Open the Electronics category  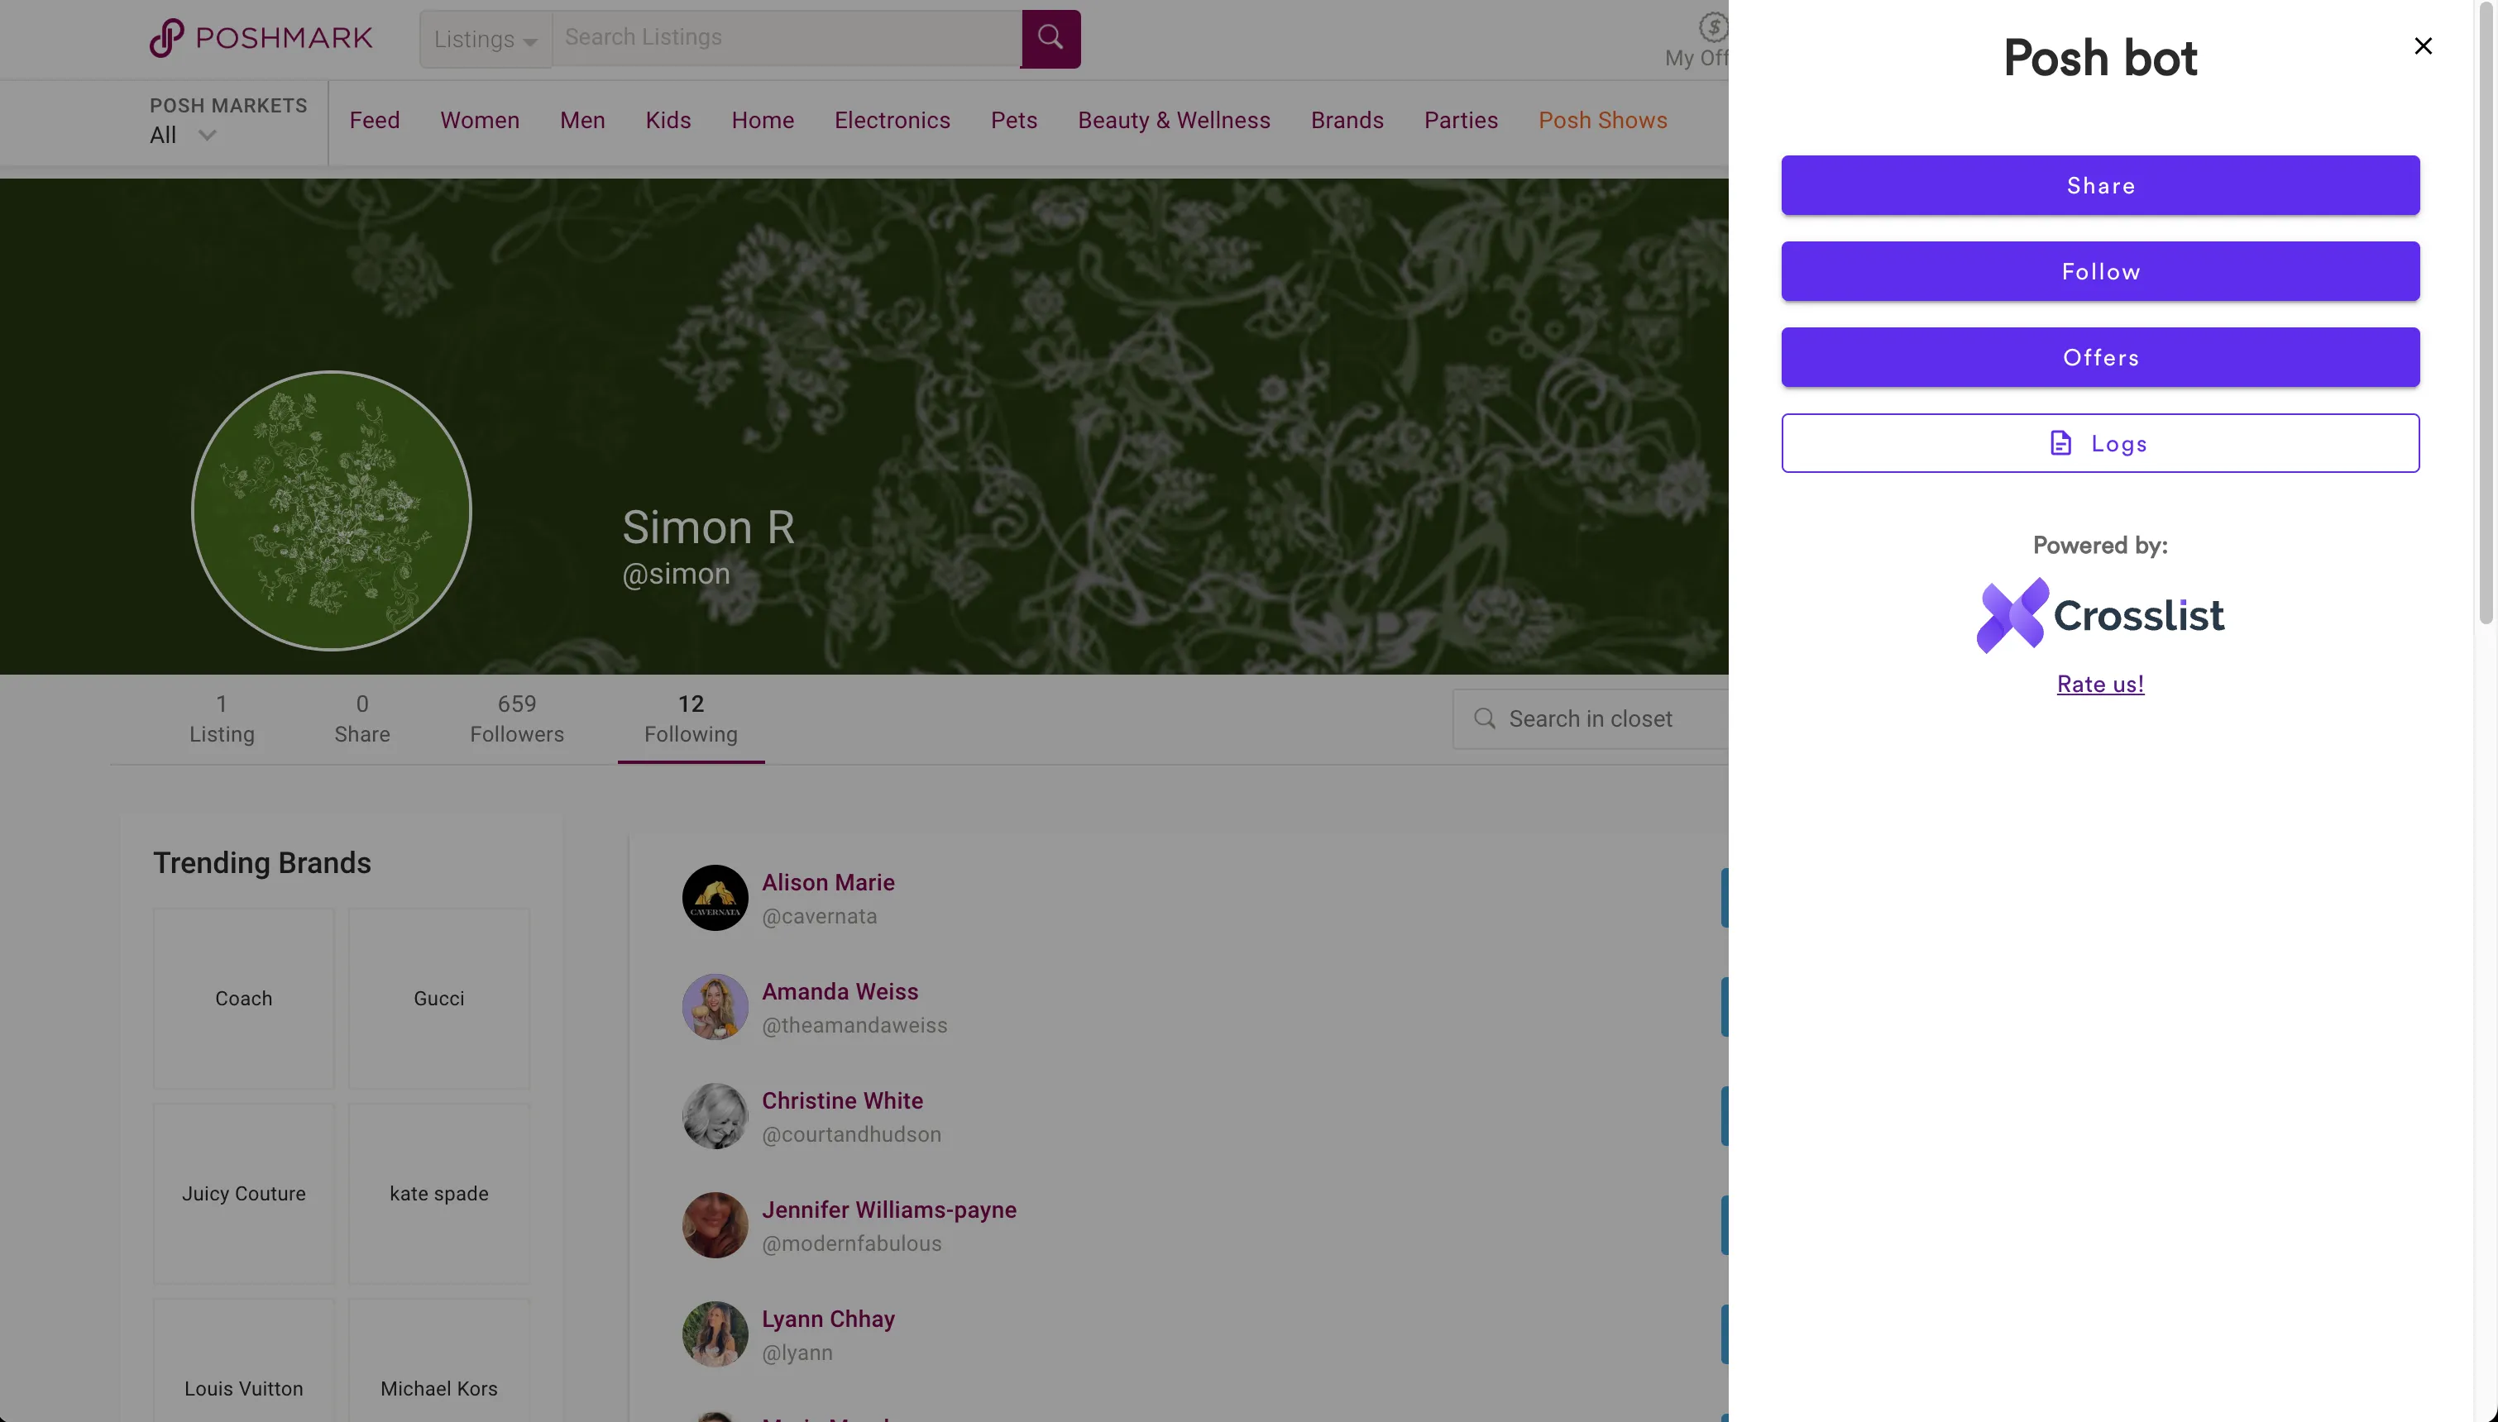pyautogui.click(x=892, y=120)
